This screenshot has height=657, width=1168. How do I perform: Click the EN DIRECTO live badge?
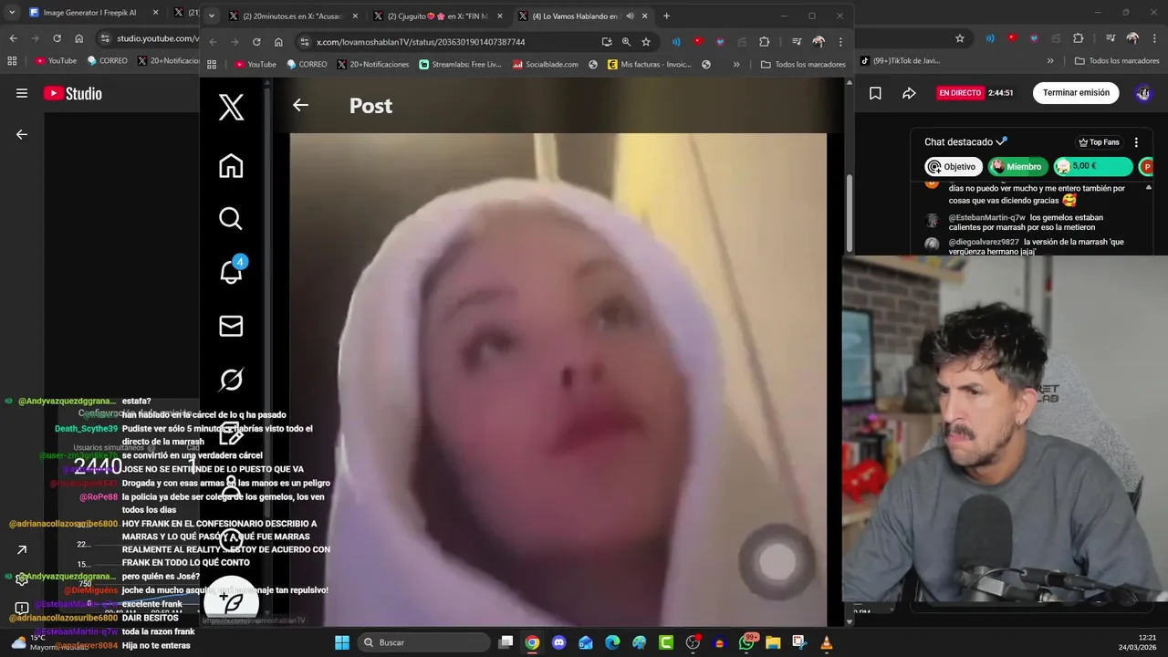coord(959,93)
